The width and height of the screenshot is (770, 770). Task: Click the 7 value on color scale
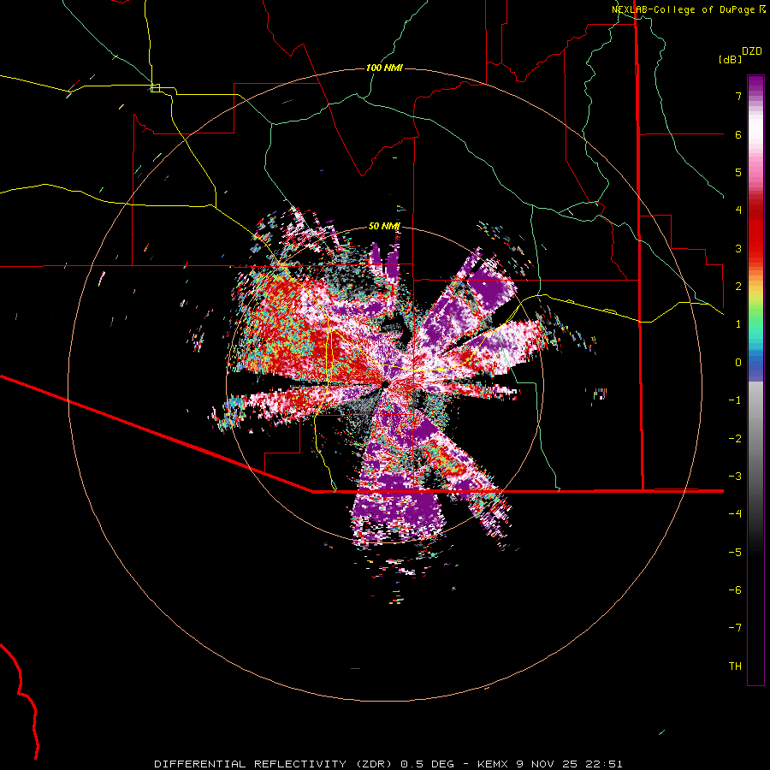pos(738,96)
